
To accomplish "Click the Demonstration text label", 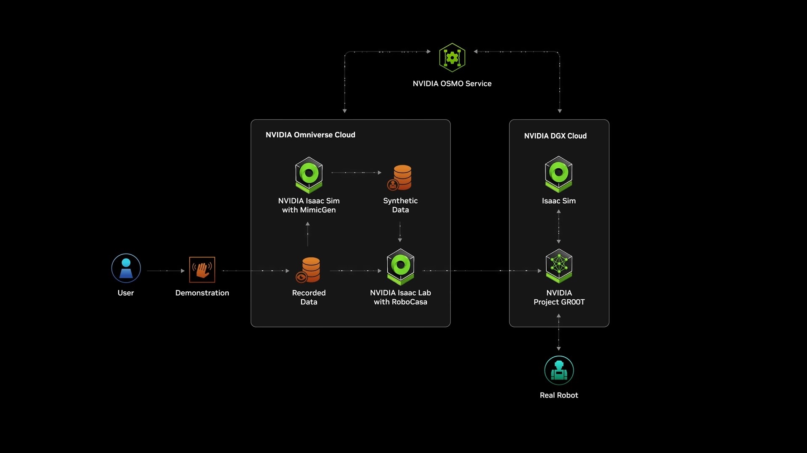I will (x=202, y=293).
